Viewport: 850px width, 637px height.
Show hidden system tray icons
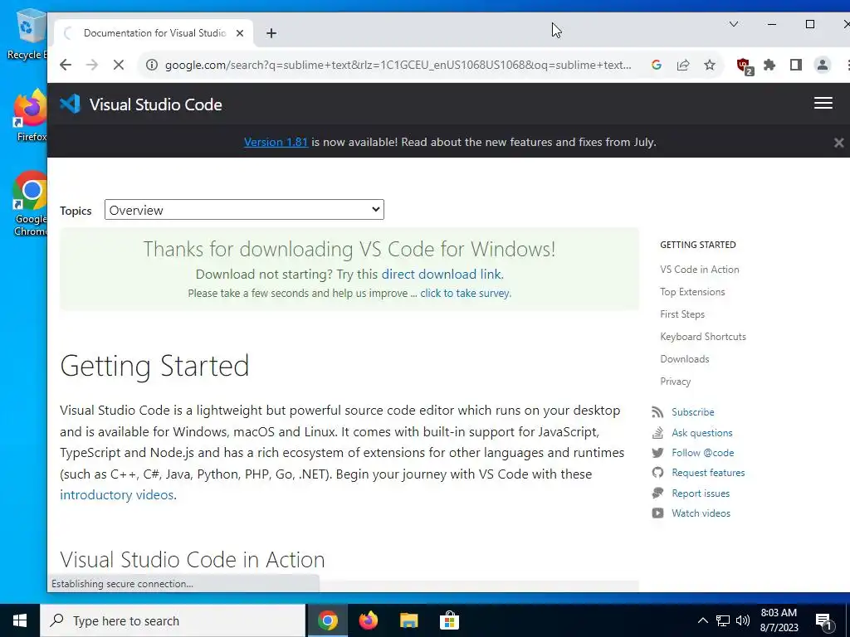coord(702,620)
